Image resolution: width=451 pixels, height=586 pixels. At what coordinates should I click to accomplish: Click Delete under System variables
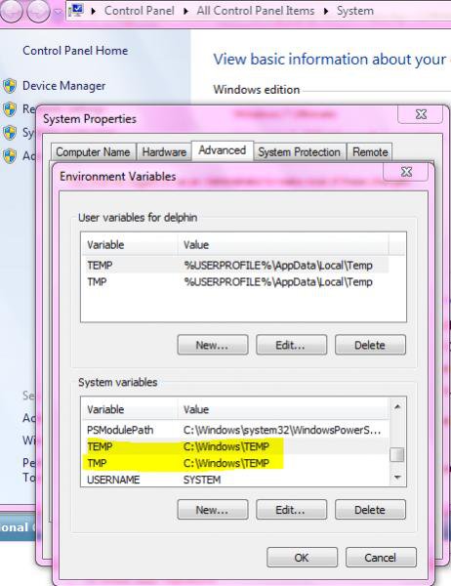(370, 510)
